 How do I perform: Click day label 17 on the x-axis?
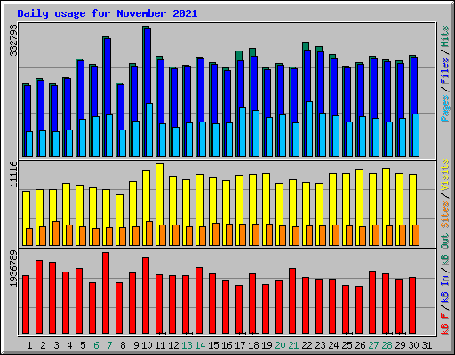(240, 345)
